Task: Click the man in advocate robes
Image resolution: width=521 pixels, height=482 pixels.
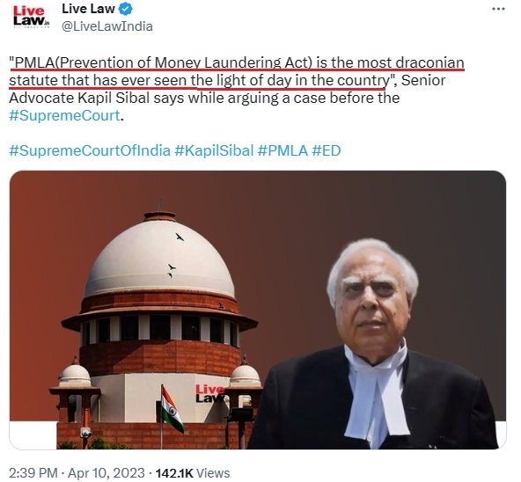Action: pos(376,344)
